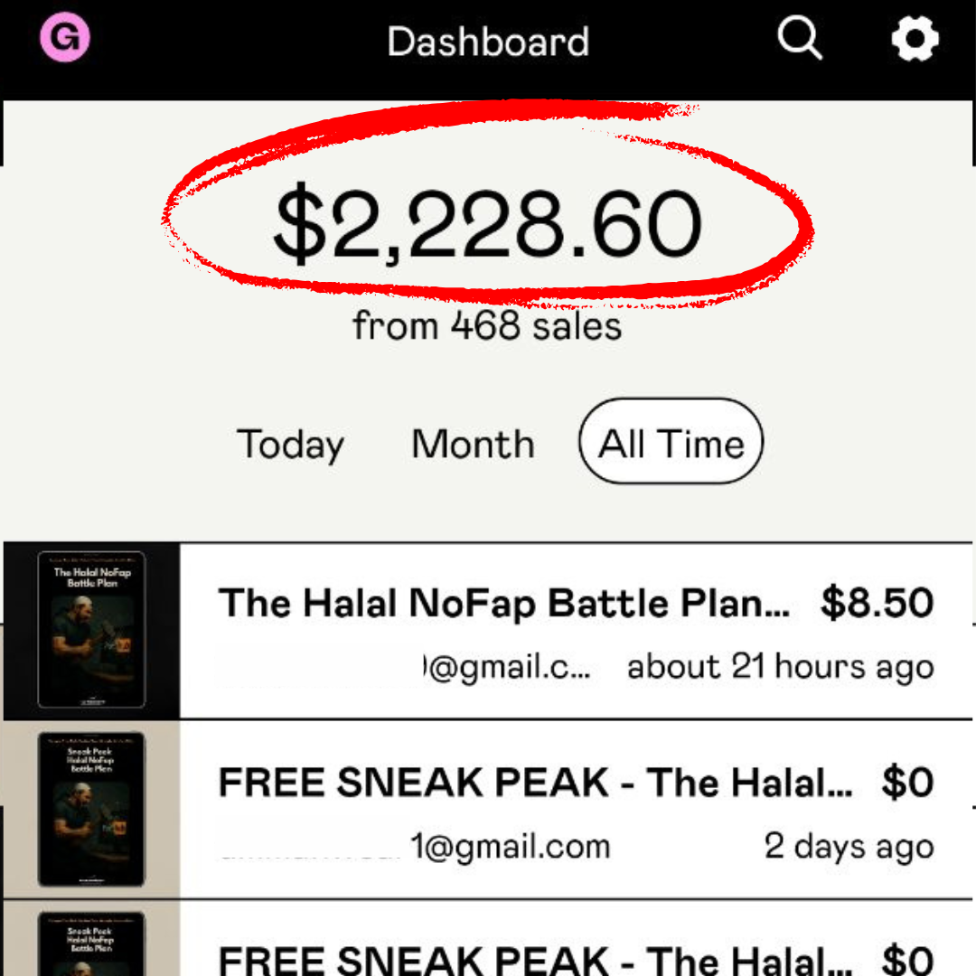Click the buyer email on the $8.50 sale
976x976 pixels.
506,669
